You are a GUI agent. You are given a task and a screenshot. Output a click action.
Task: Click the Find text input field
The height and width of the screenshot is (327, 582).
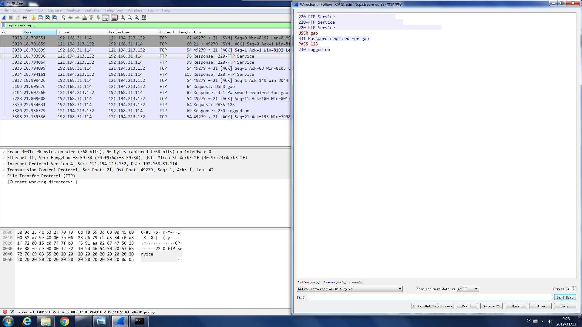coord(430,297)
